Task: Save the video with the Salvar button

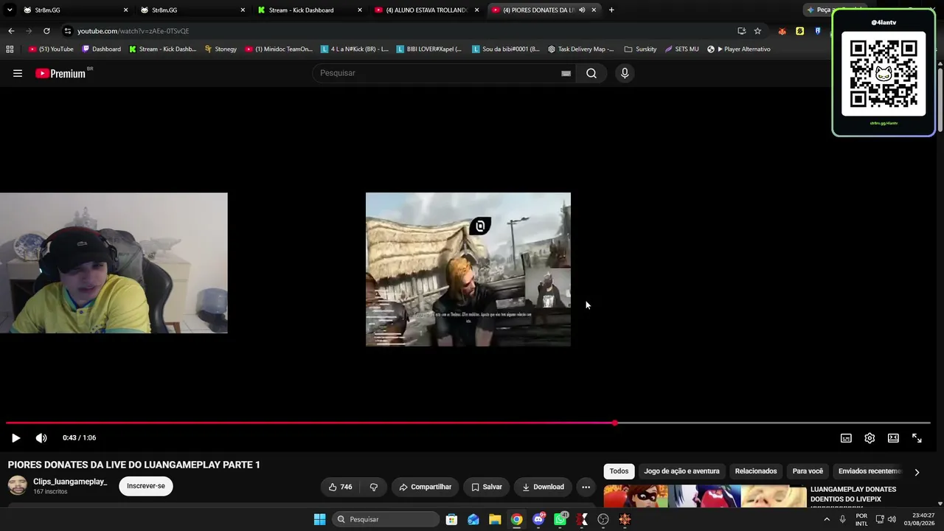Action: (487, 487)
